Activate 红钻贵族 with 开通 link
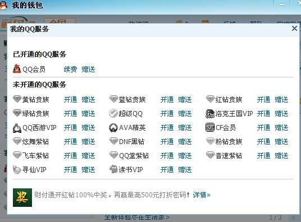Screen dimensions: 301x222 pos(263,100)
